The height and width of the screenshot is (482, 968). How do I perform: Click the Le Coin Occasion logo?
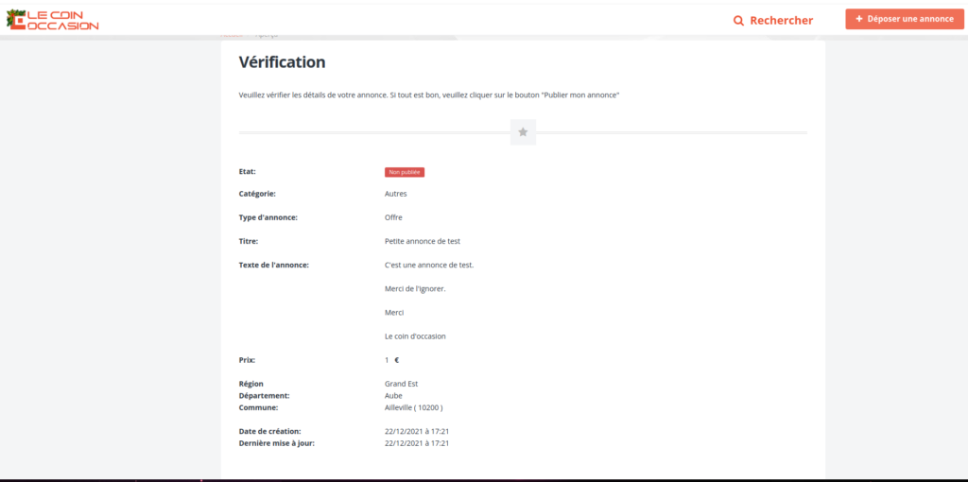[52, 20]
